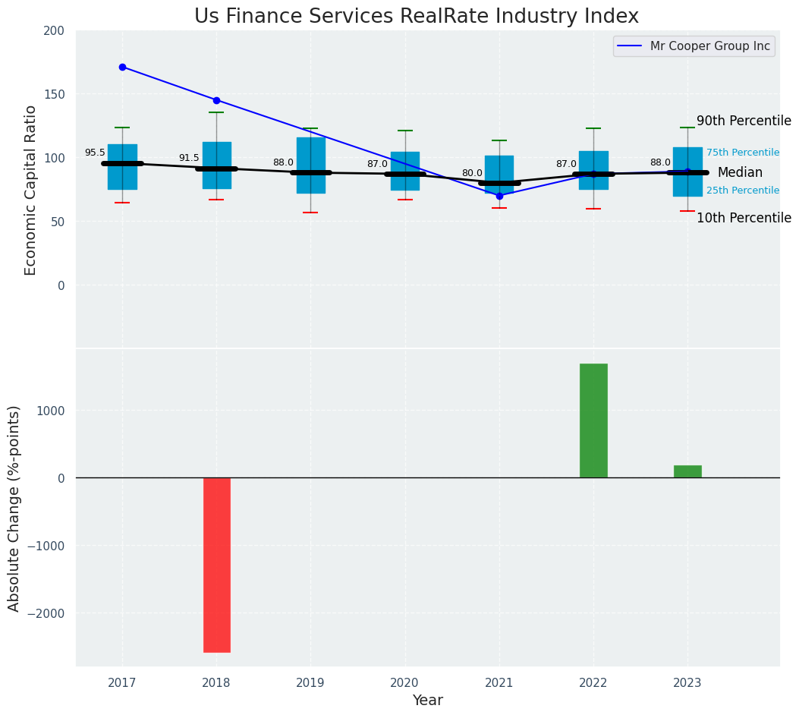Click the 2017 Mr Cooper data point

click(x=122, y=68)
